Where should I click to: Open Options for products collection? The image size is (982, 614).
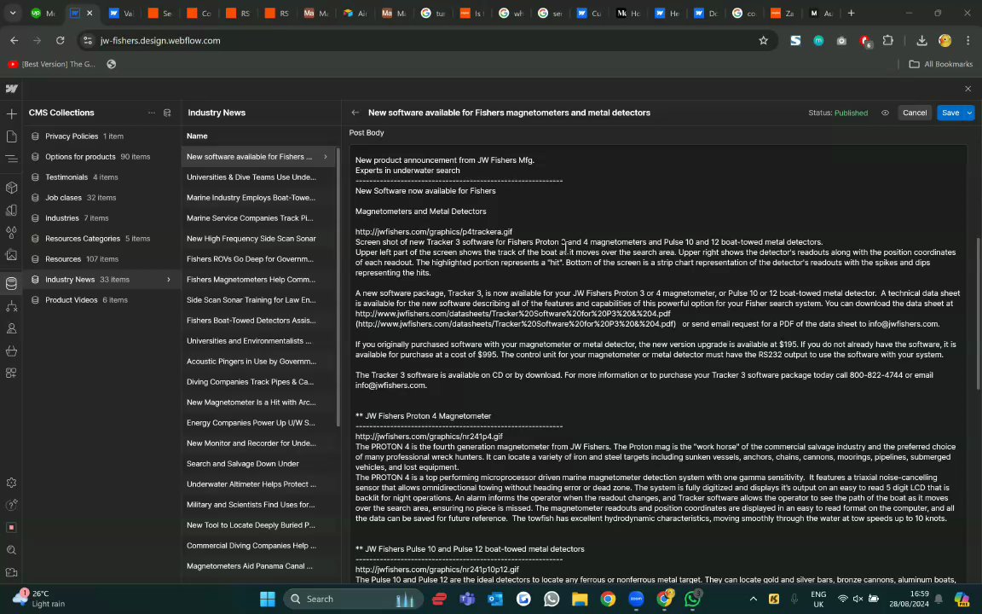[x=102, y=157]
